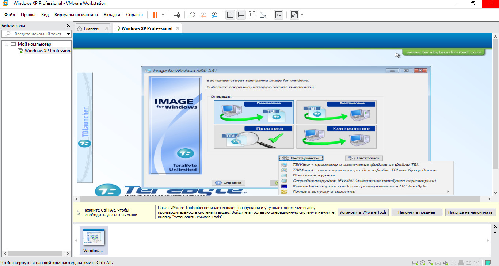Open the Вкладки menu
The height and width of the screenshot is (266, 499).
click(x=112, y=15)
